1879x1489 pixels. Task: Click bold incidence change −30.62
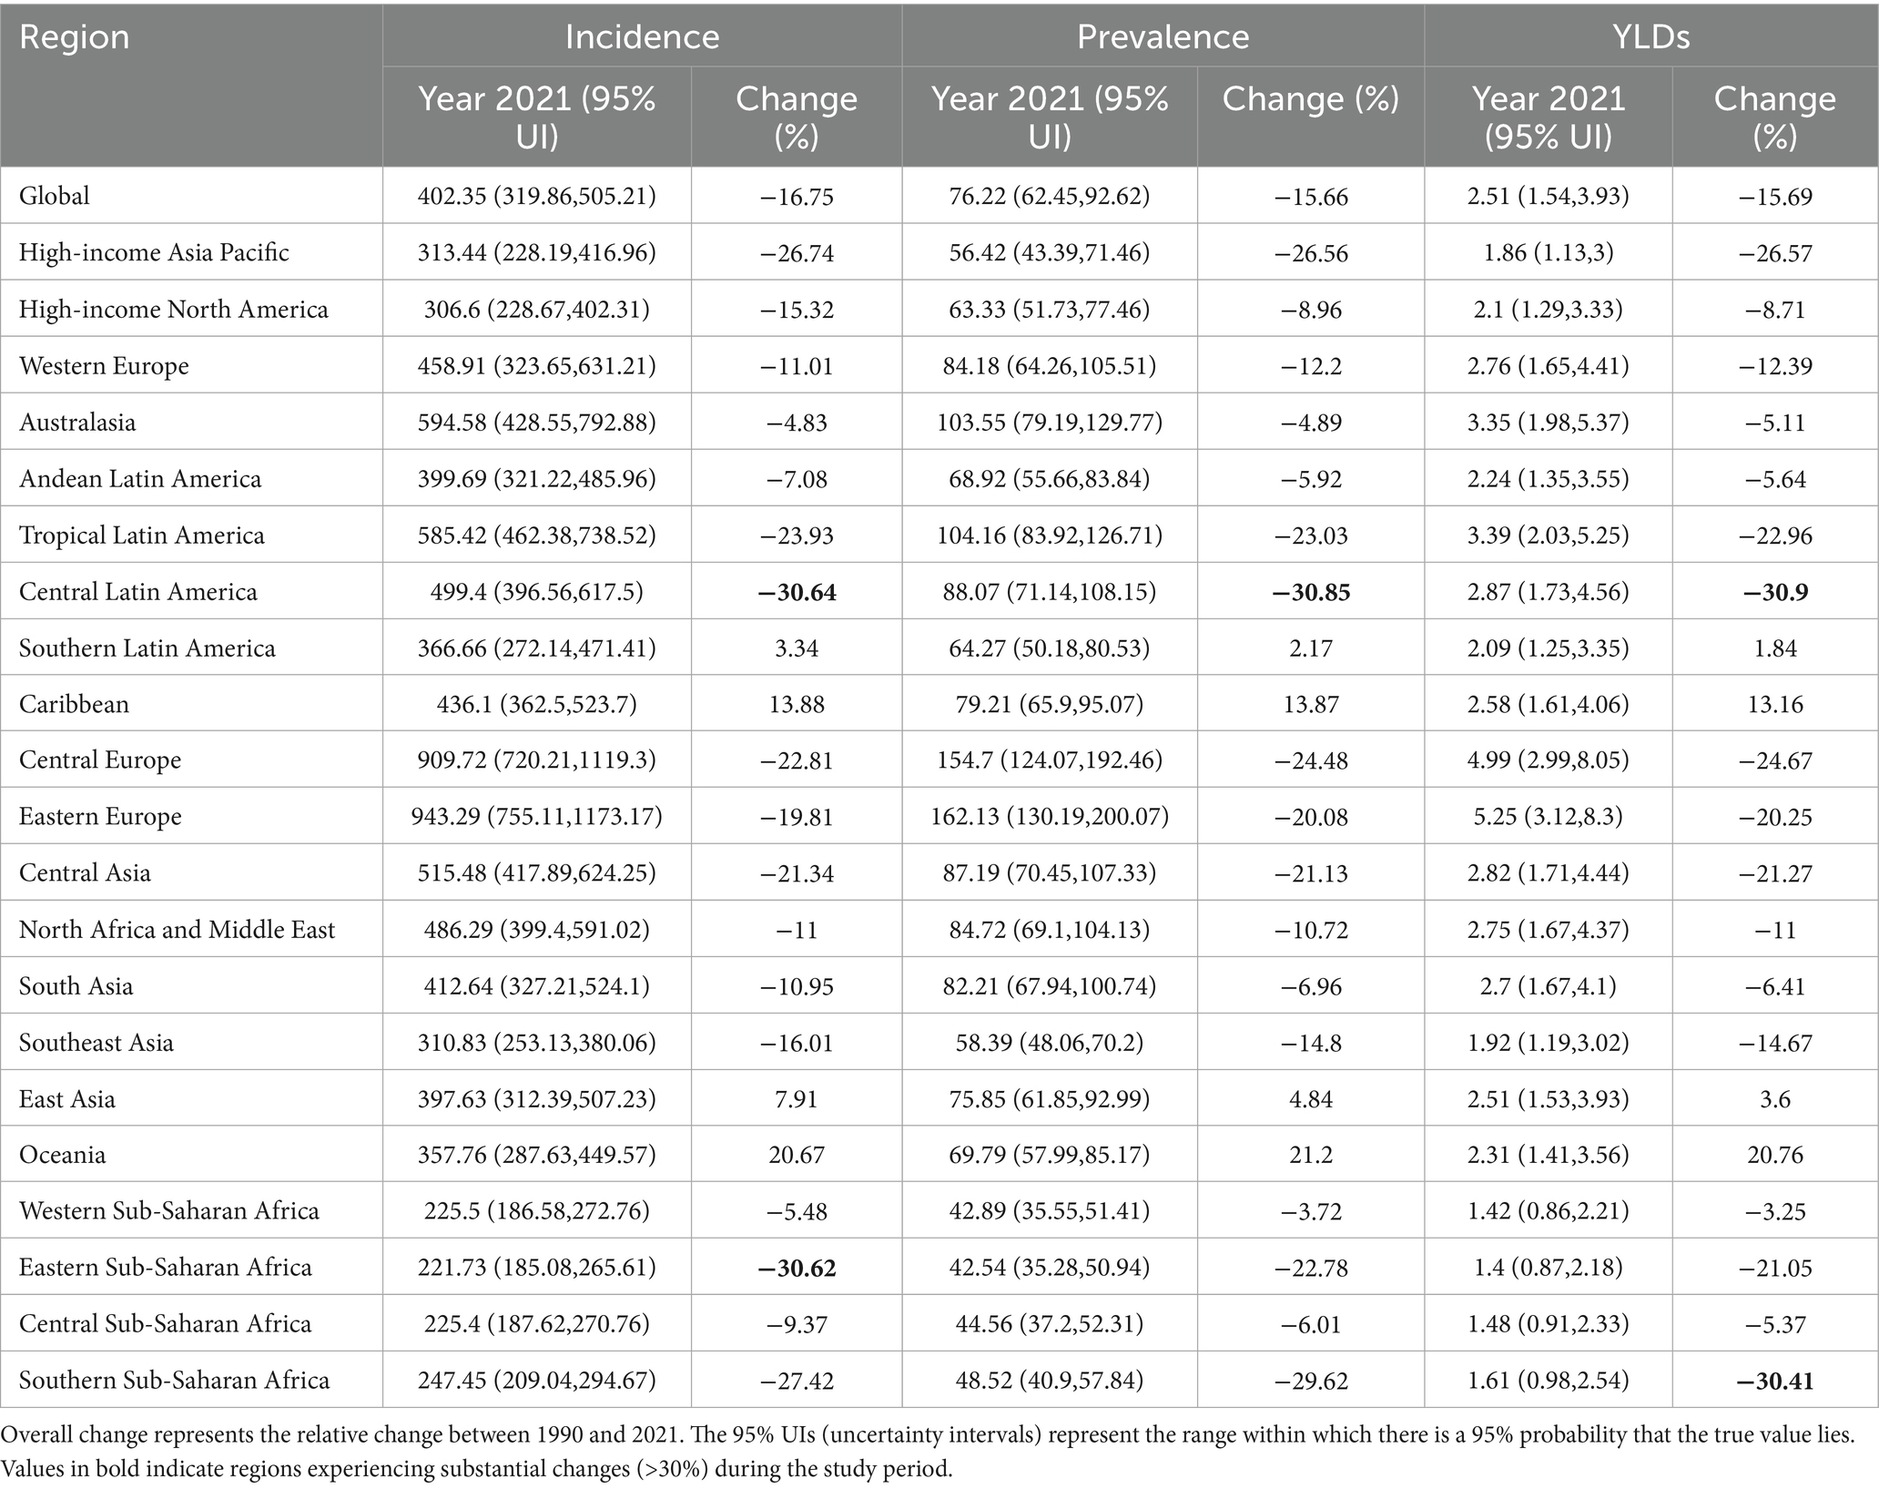[797, 1268]
